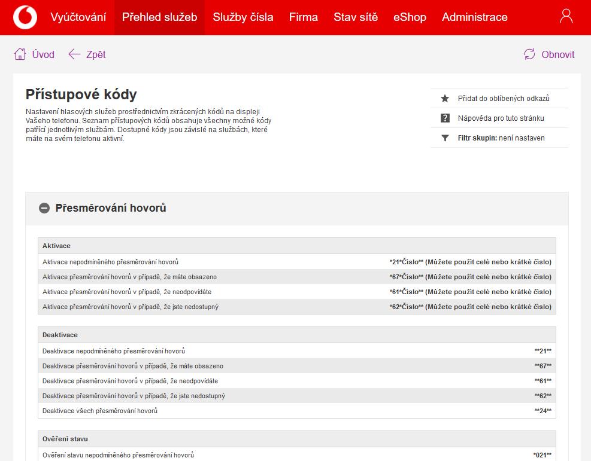Click the **67** code
This screenshot has height=461, width=591.
point(542,366)
